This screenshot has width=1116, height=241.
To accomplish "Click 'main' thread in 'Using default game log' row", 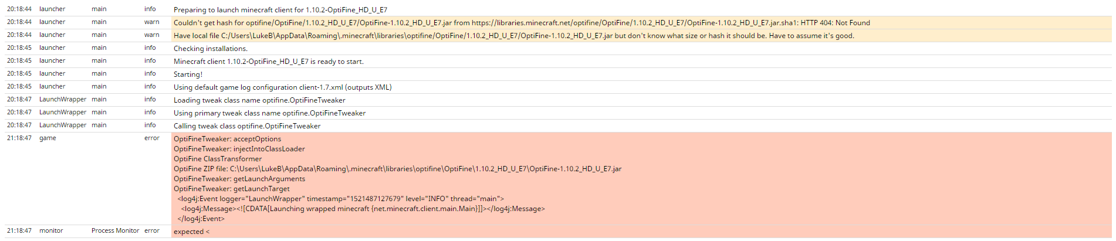I will (x=99, y=86).
